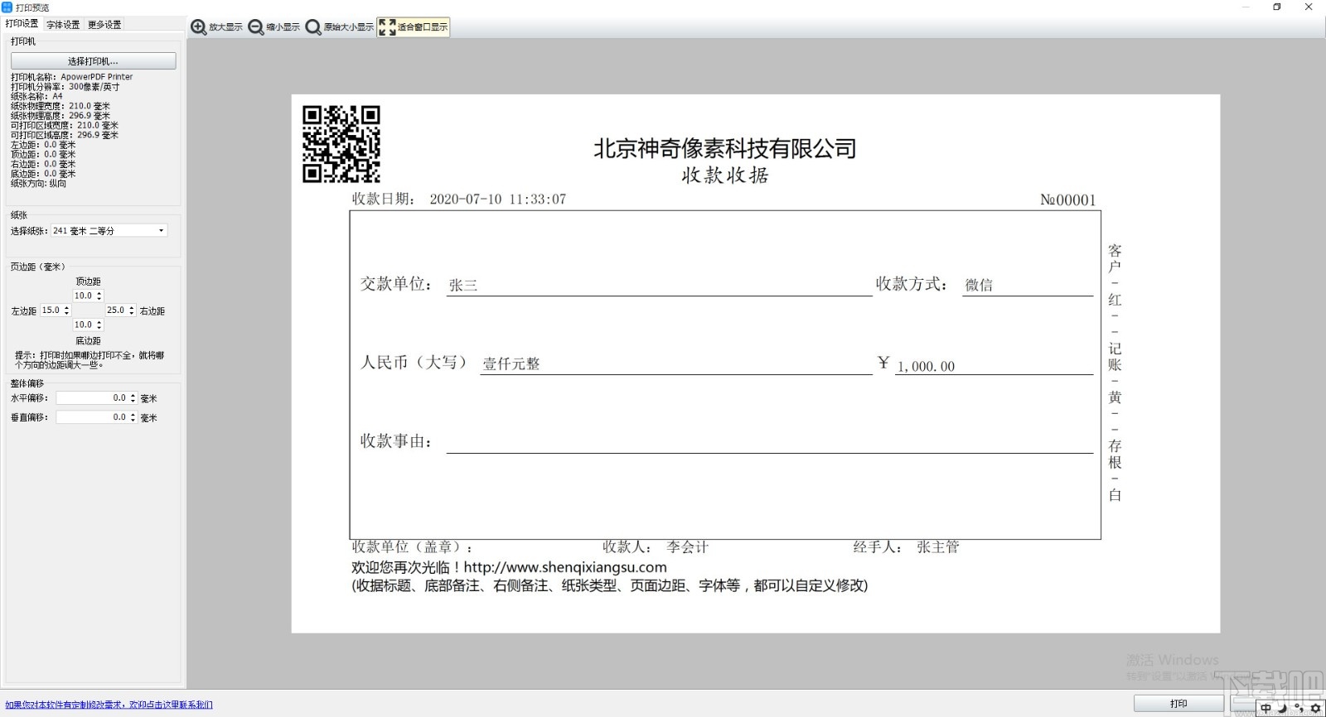Click the payer name 张三

(x=463, y=286)
